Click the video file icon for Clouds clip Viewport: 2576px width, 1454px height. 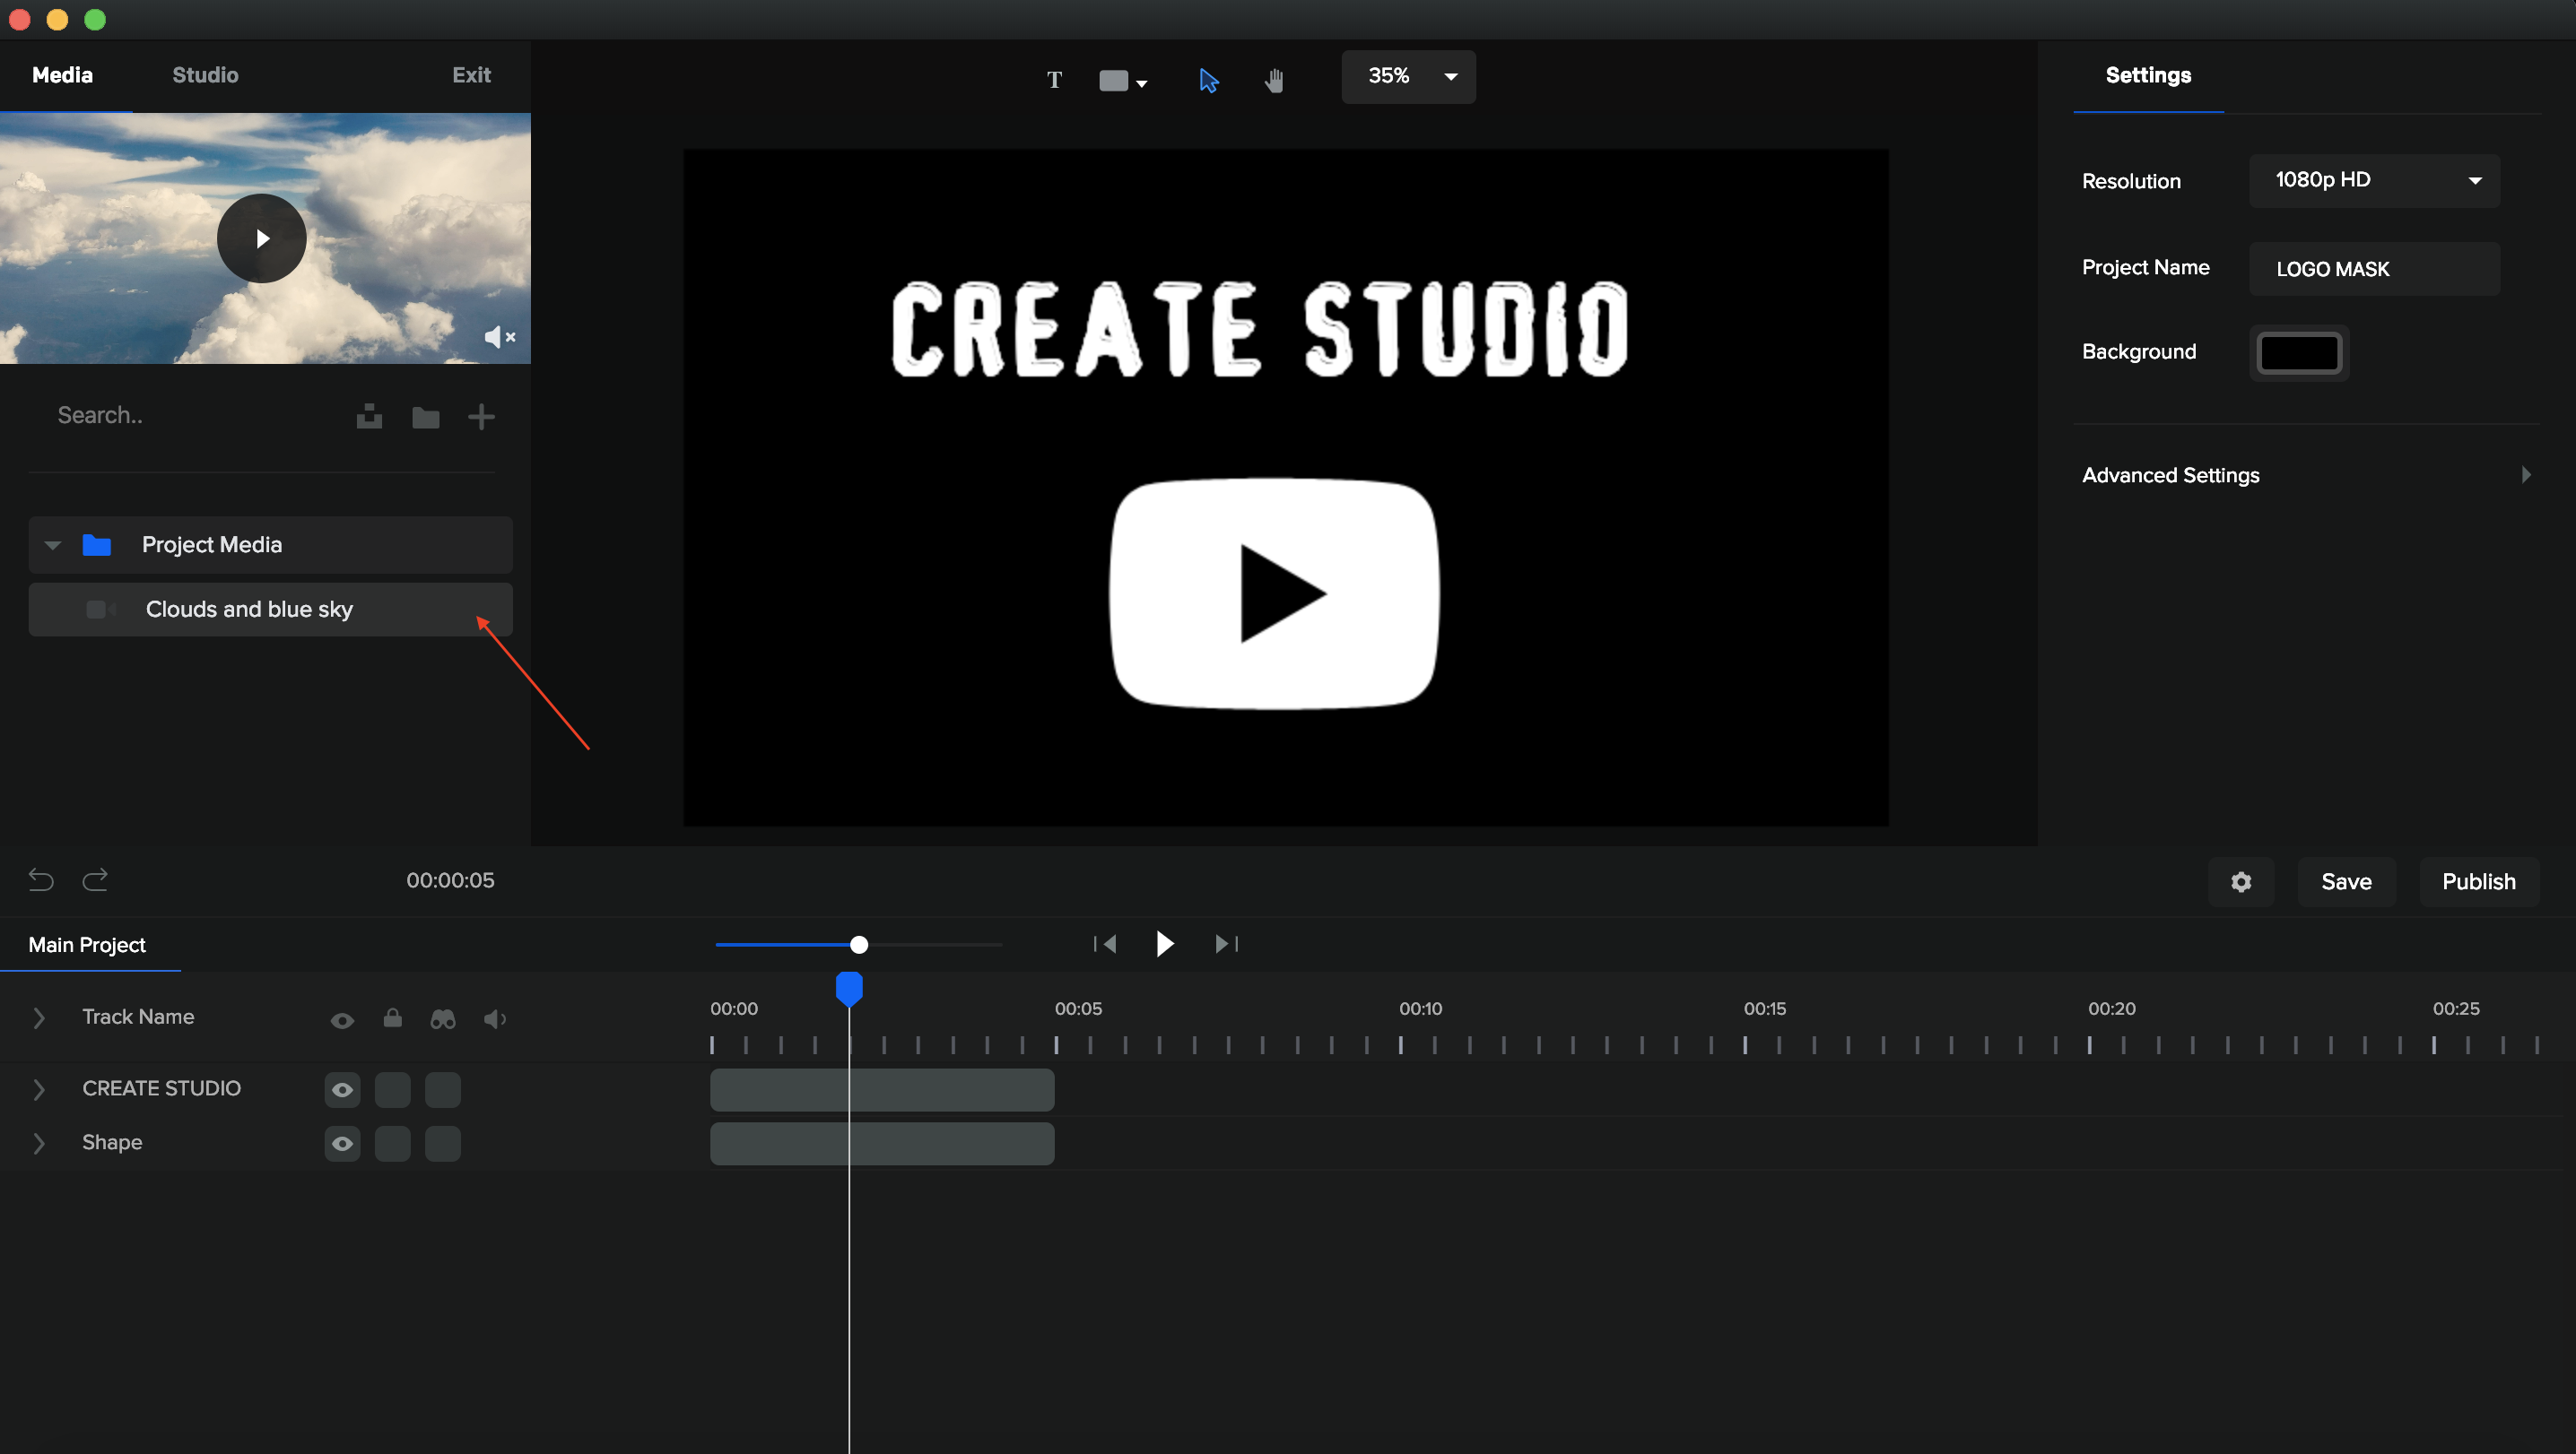[100, 609]
